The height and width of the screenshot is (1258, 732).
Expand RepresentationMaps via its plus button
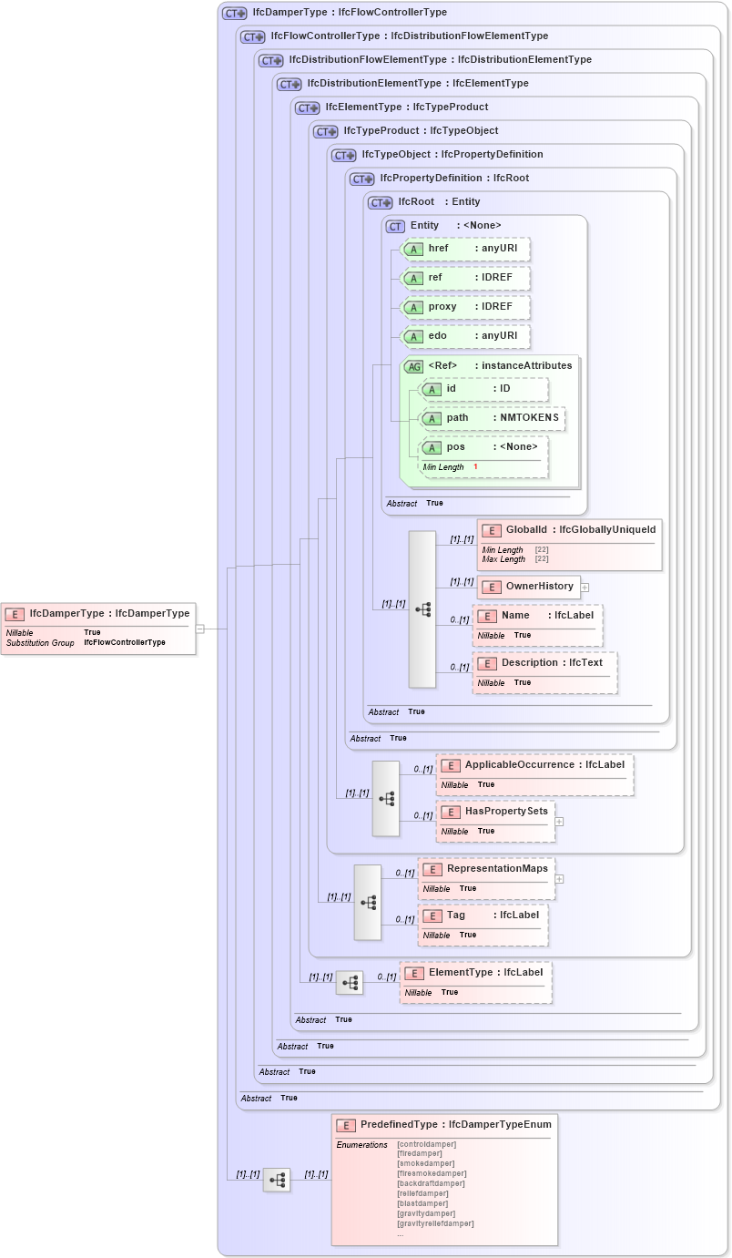tap(560, 877)
